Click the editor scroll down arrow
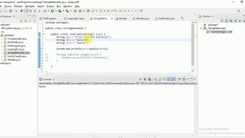245x138 pixels. click(193, 71)
